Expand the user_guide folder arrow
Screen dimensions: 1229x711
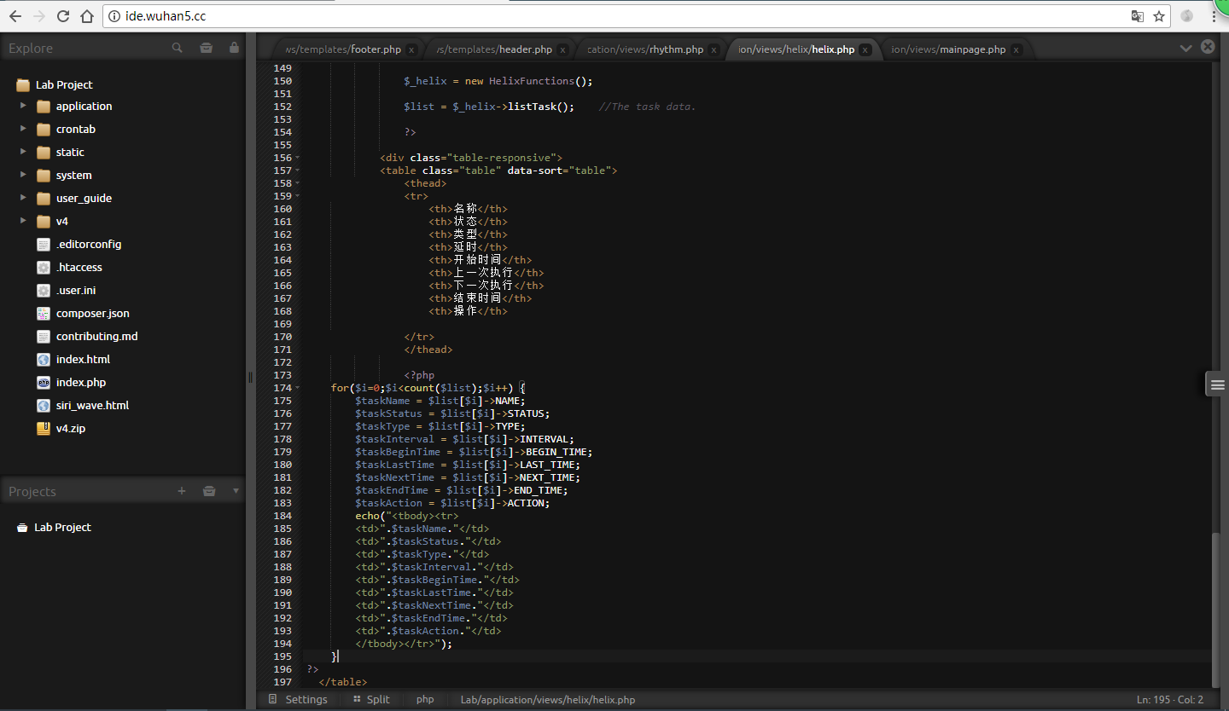pos(23,198)
